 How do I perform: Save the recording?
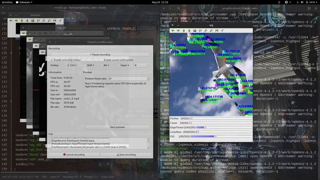(126, 154)
